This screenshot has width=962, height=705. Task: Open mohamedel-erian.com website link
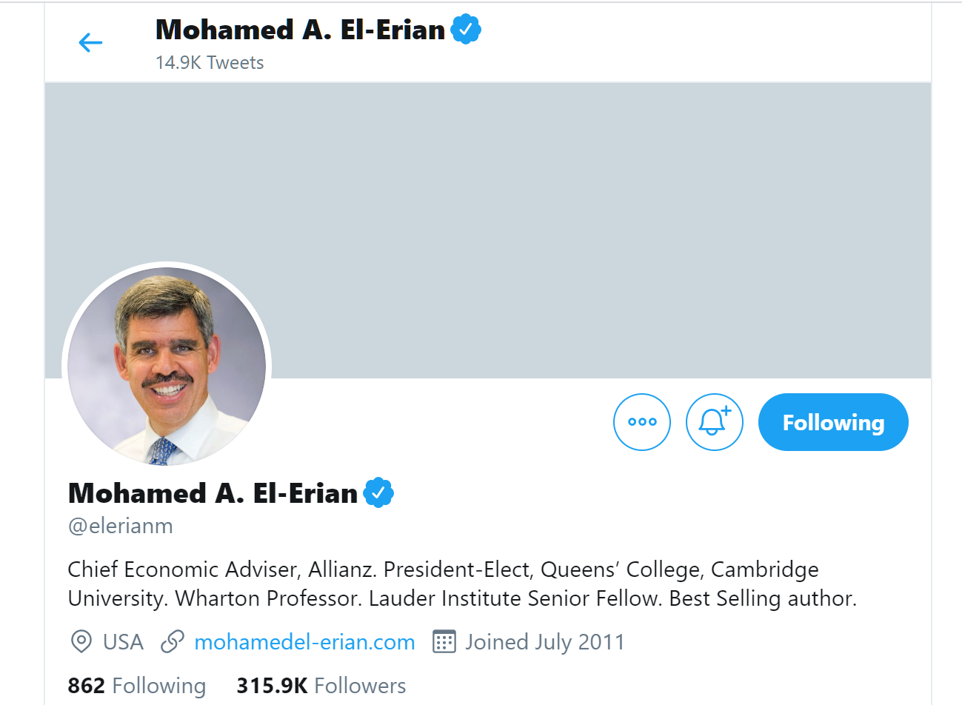coord(304,642)
